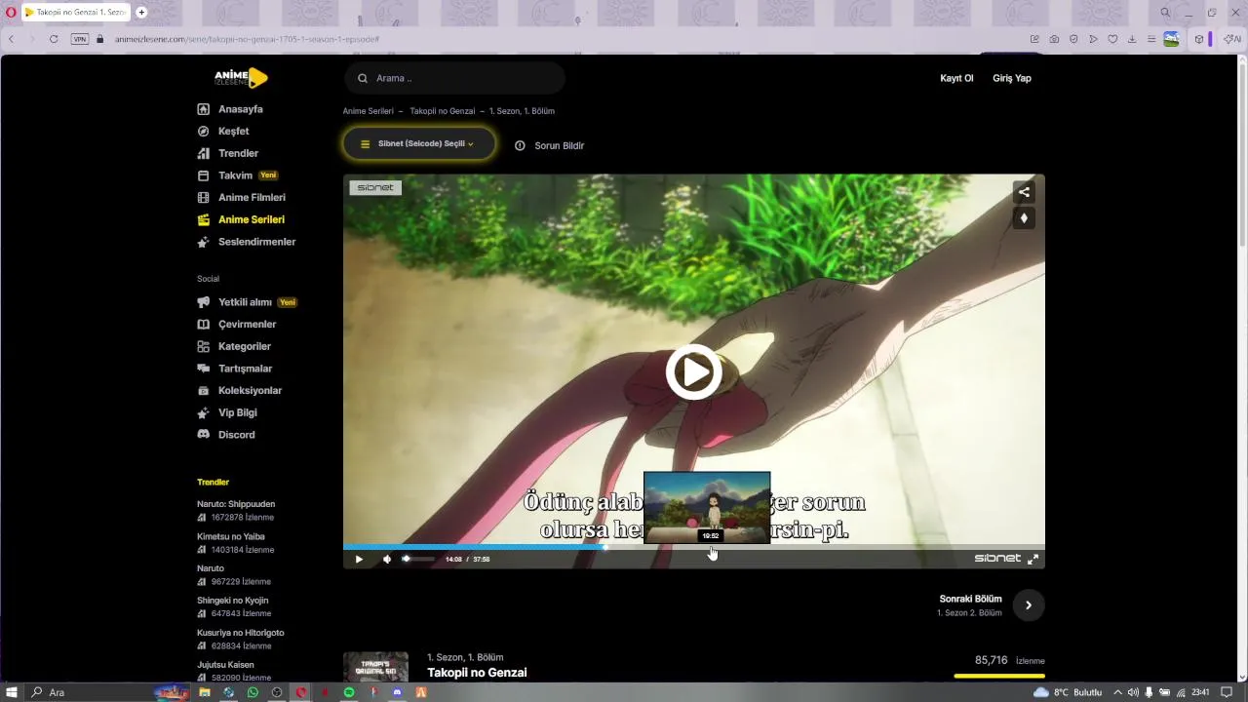The width and height of the screenshot is (1248, 702).
Task: Open Anasayfa from the sidebar
Action: (x=230, y=109)
